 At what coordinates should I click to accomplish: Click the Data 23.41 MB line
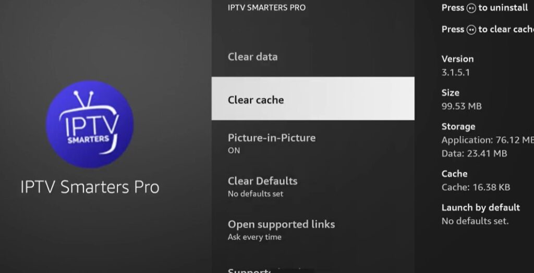point(474,153)
